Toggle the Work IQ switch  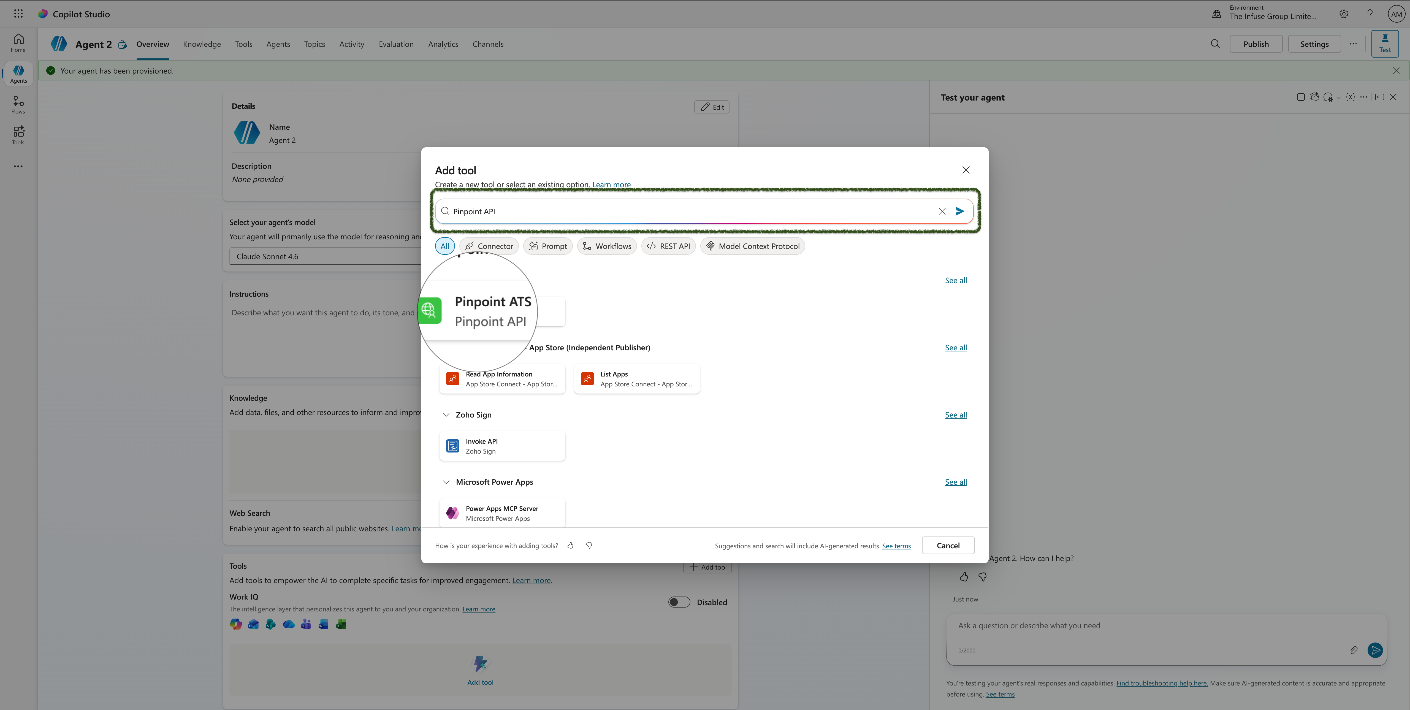tap(679, 602)
